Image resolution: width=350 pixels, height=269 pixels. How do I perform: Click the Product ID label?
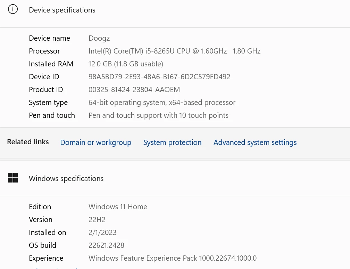[46, 90]
